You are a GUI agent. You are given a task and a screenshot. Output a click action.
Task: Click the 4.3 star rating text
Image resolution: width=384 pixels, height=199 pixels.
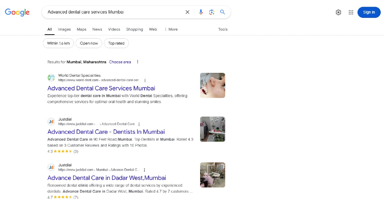pyautogui.click(x=50, y=152)
